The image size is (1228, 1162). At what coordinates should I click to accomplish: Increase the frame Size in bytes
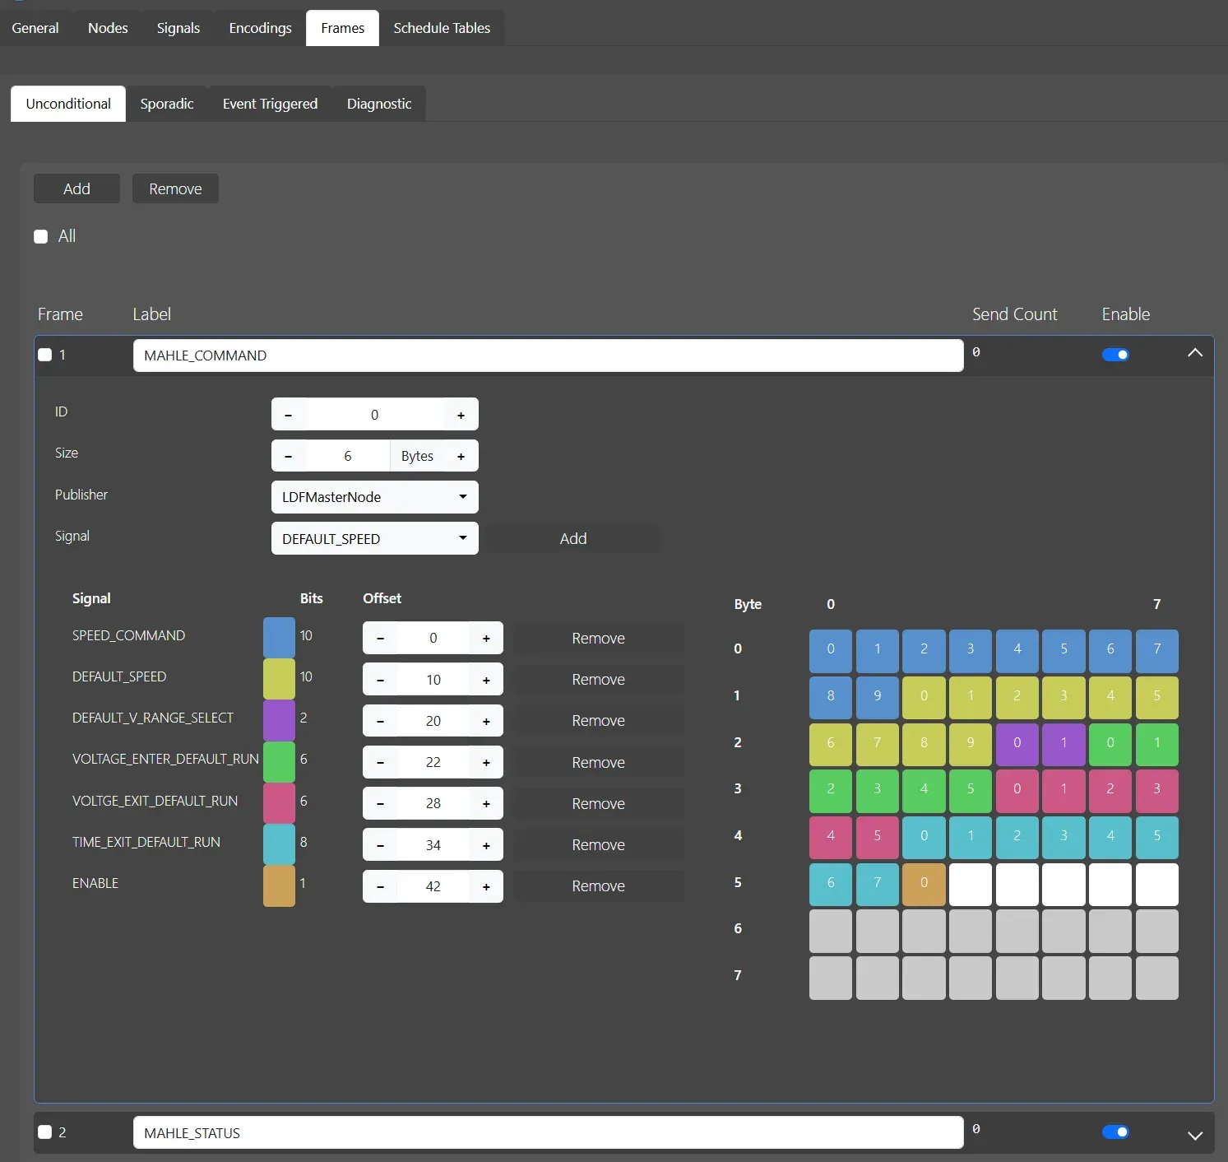[461, 456]
